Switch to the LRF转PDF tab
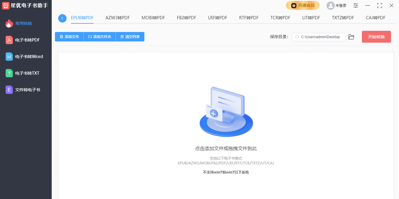The height and width of the screenshot is (199, 399). (x=218, y=18)
